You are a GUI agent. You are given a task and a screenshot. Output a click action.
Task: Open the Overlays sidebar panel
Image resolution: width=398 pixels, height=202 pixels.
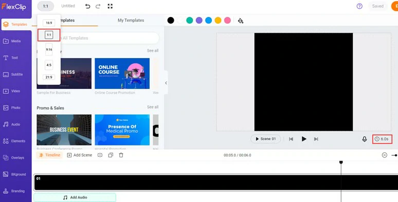(13, 158)
